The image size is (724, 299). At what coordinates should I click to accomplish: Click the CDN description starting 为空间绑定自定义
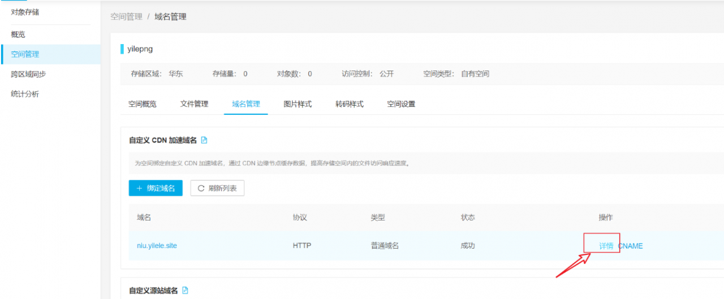[272, 163]
